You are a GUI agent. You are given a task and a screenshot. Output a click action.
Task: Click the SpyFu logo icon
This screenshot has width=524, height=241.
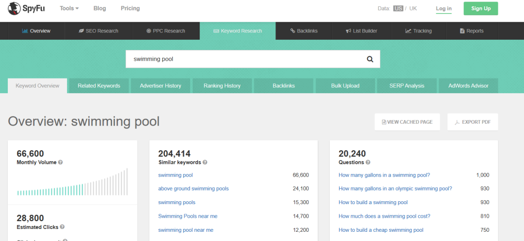(14, 8)
